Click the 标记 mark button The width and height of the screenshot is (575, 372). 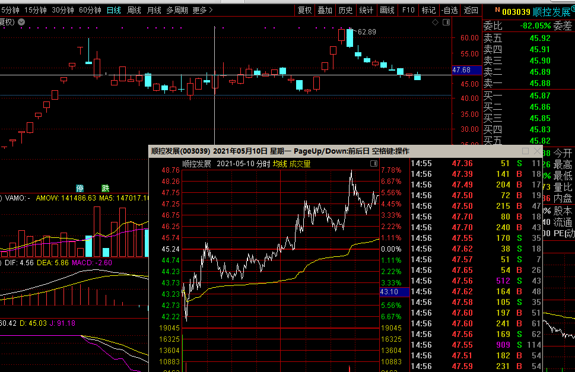(428, 10)
